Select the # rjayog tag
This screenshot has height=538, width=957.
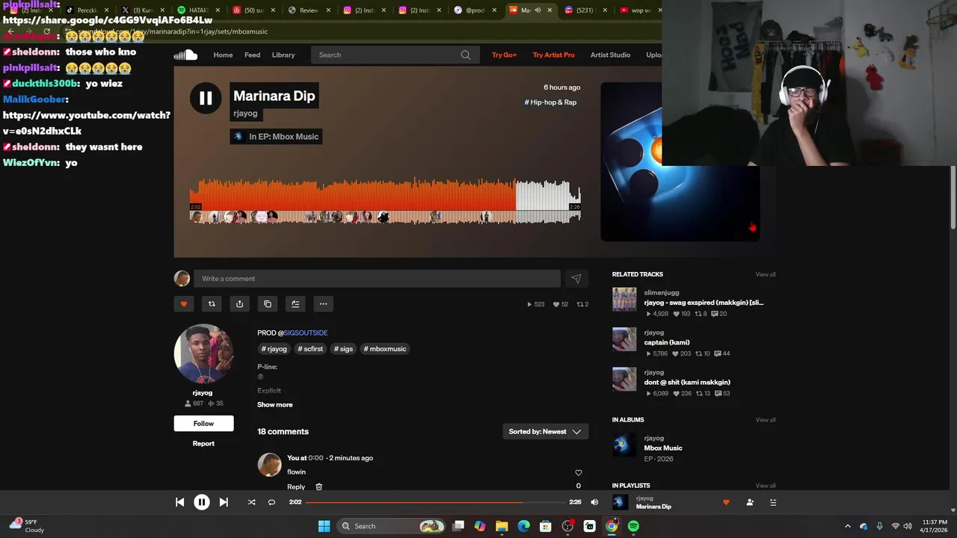tap(274, 349)
